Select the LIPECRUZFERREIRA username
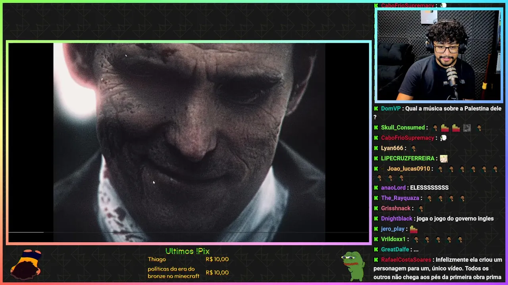 pos(408,158)
